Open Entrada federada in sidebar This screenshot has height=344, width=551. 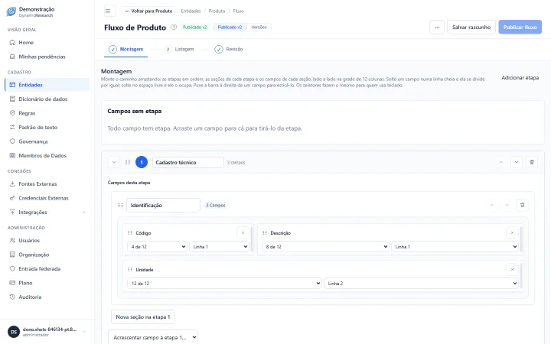tap(47, 268)
